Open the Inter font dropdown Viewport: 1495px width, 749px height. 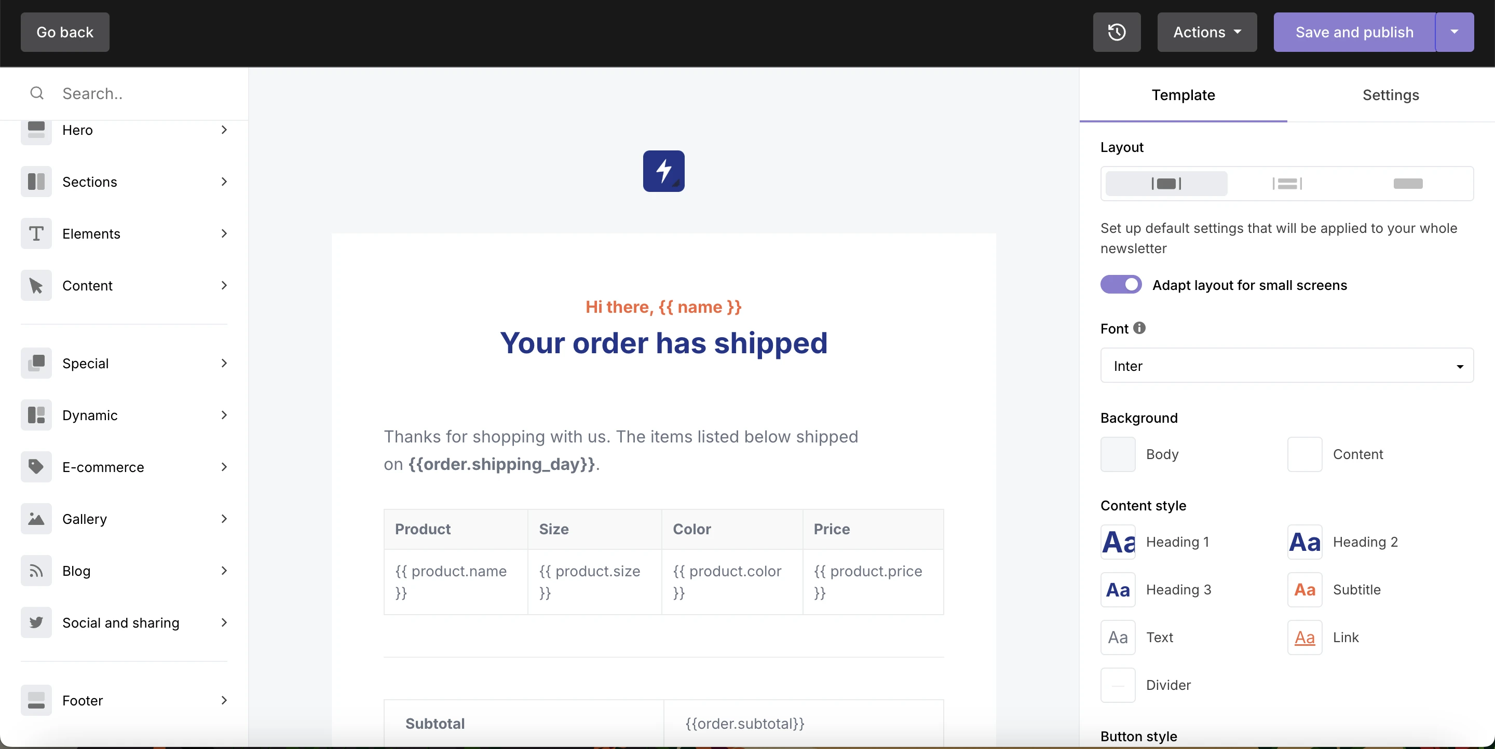(1286, 366)
